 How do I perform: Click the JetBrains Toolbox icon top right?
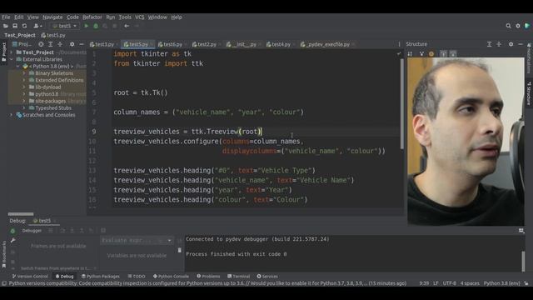[527, 26]
